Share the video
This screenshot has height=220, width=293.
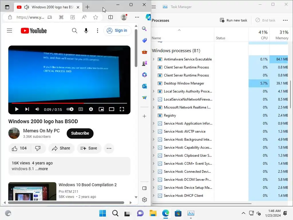(x=61, y=148)
